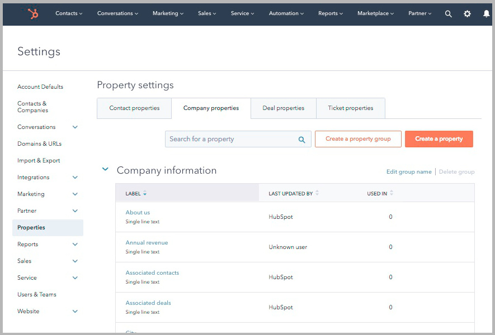Select Properties in settings sidebar
495x335 pixels.
48,228
